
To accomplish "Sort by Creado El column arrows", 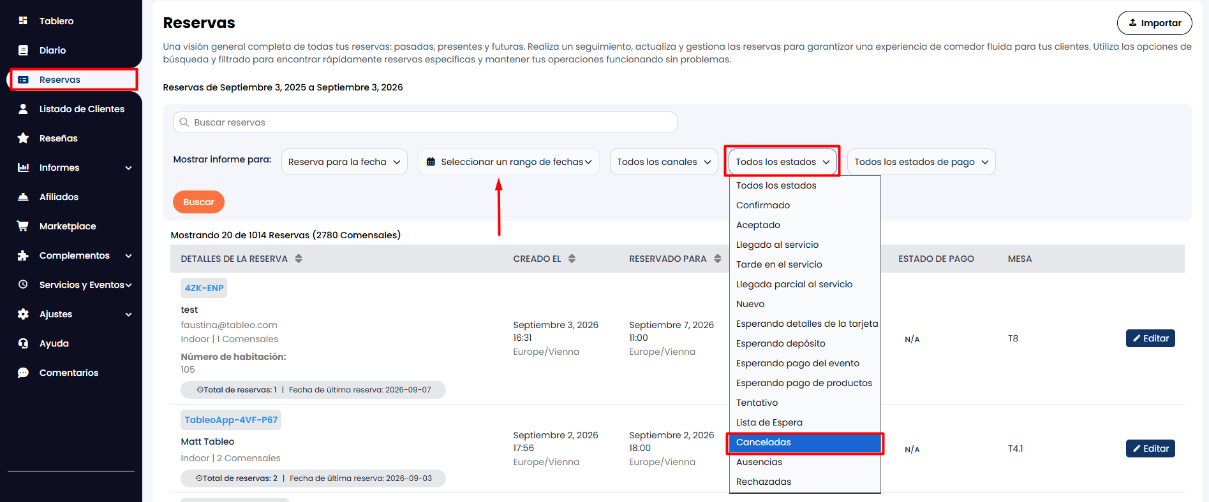I will (572, 259).
